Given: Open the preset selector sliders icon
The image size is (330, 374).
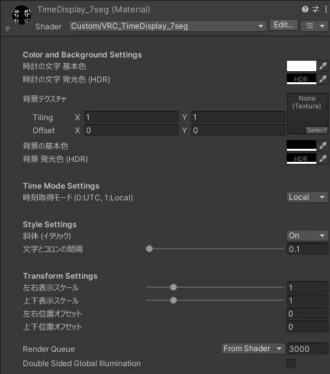Looking at the screenshot, I should click(x=316, y=9).
